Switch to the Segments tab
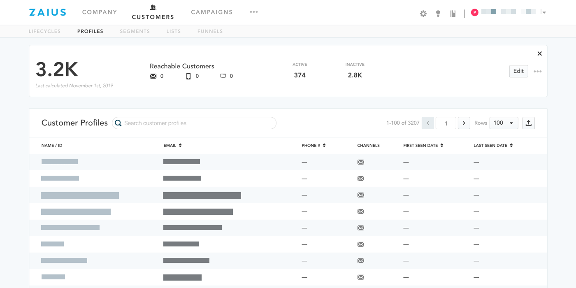The width and height of the screenshot is (576, 288). [135, 31]
